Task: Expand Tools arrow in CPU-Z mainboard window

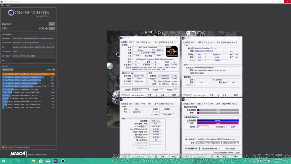Action: [x=217, y=95]
